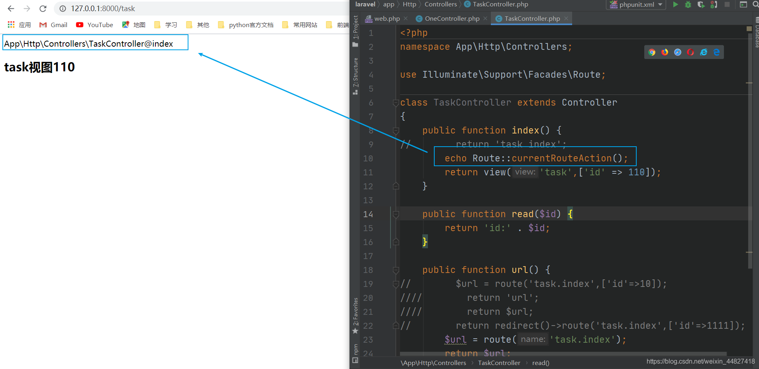
Task: Open page in Edge from editor popup
Action: click(716, 52)
